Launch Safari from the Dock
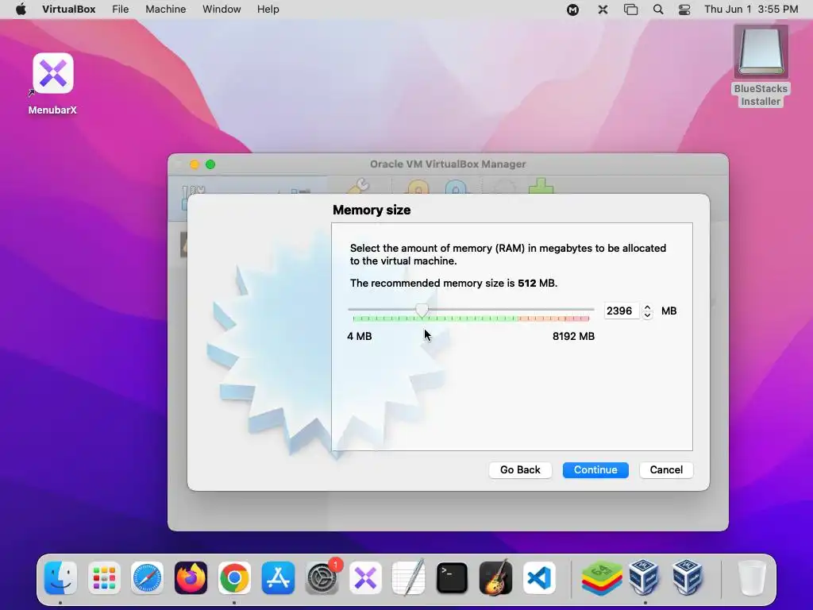This screenshot has height=610, width=813. tap(147, 577)
